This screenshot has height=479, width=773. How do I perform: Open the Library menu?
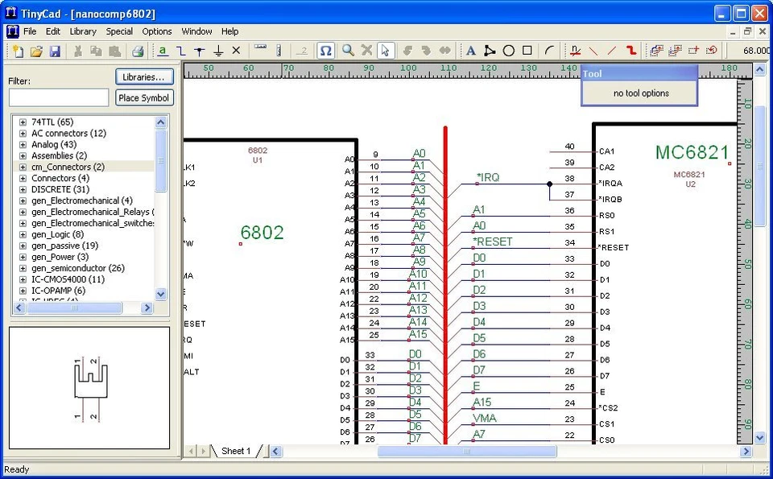83,31
